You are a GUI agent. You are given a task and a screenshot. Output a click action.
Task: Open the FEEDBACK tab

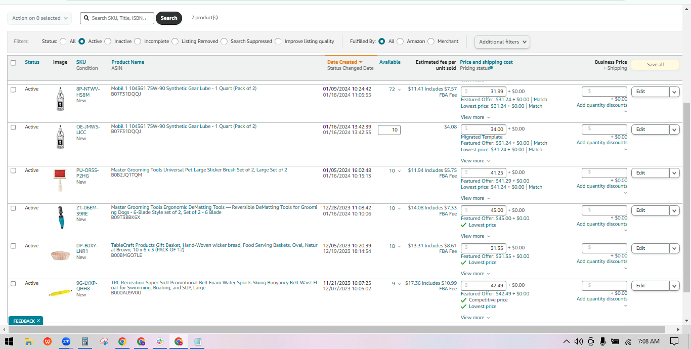point(24,321)
